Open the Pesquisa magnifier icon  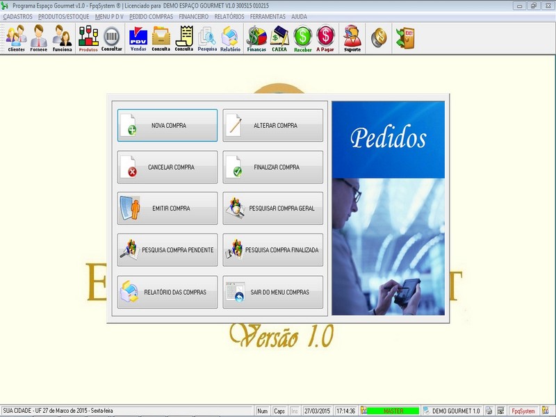[207, 38]
